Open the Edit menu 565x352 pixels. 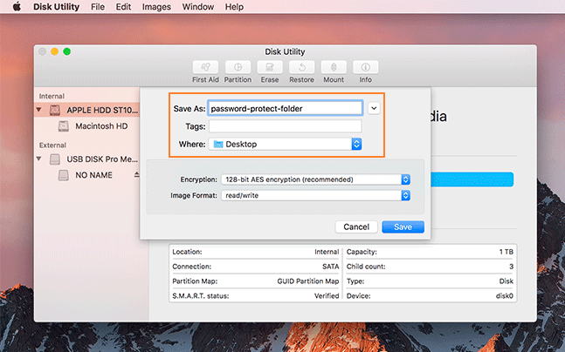pyautogui.click(x=123, y=6)
